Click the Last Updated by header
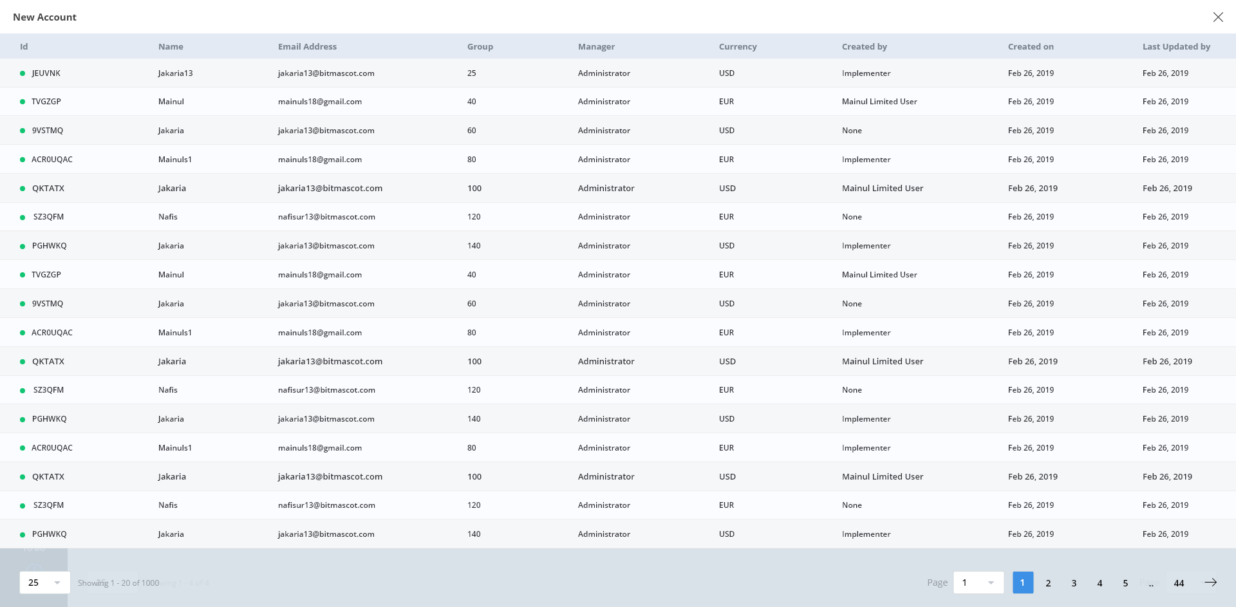Image resolution: width=1236 pixels, height=607 pixels. click(1176, 46)
